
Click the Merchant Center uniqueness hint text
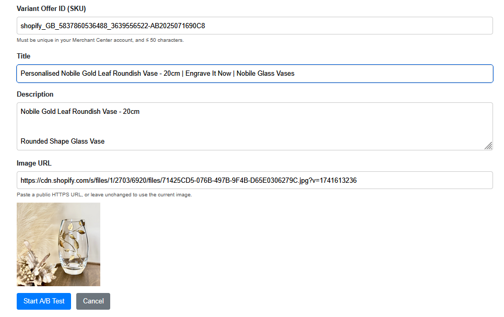click(x=100, y=40)
